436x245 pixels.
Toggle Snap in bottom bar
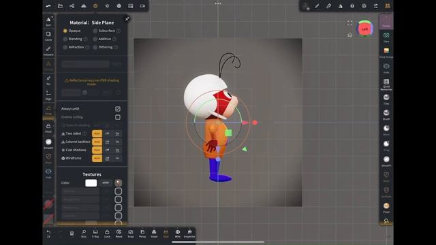[x=131, y=233]
